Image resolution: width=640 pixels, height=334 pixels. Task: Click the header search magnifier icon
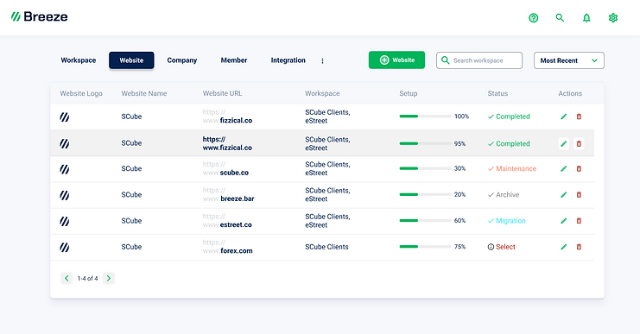click(560, 18)
